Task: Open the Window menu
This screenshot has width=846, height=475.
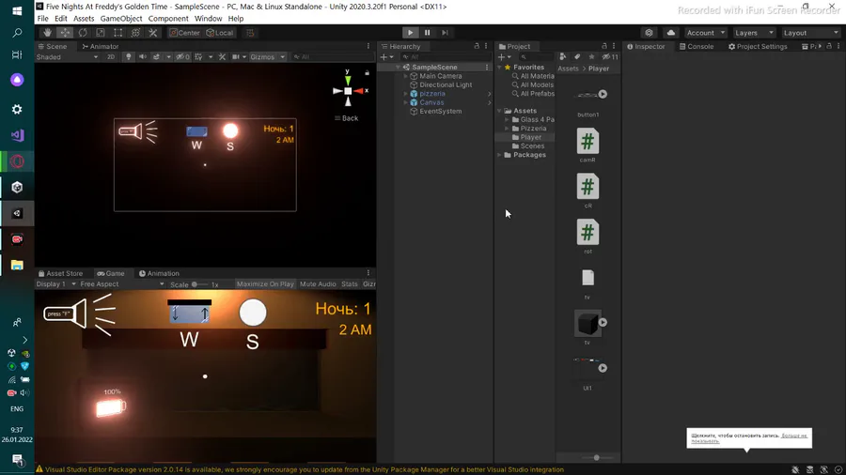Action: click(208, 19)
